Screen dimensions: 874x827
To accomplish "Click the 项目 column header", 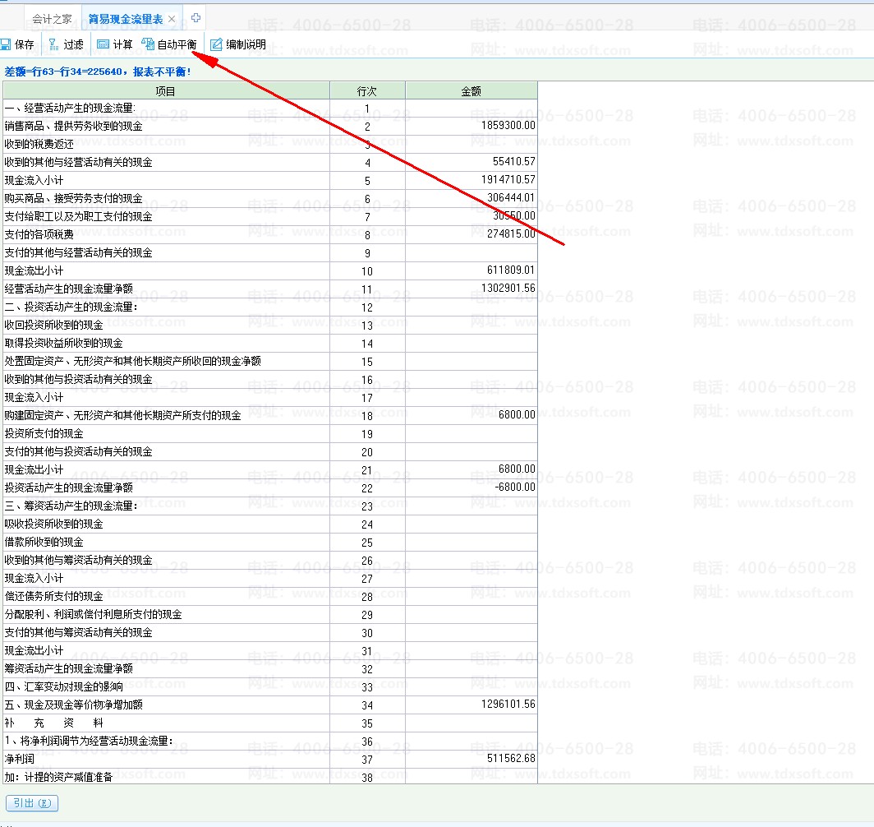I will coord(166,90).
